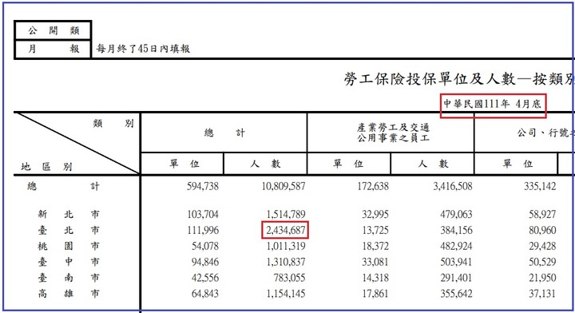The image size is (575, 313).
Task: Click 新北市 units value 103,704
Action: [x=203, y=214]
